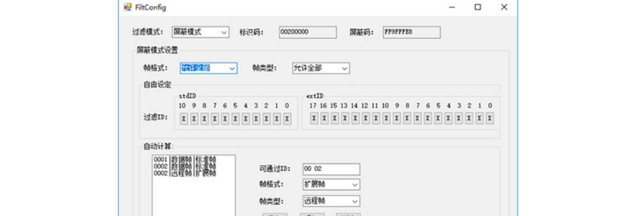Toggle extID bit 8 filter box
Viewport: 618px width, 216px height.
(x=407, y=119)
